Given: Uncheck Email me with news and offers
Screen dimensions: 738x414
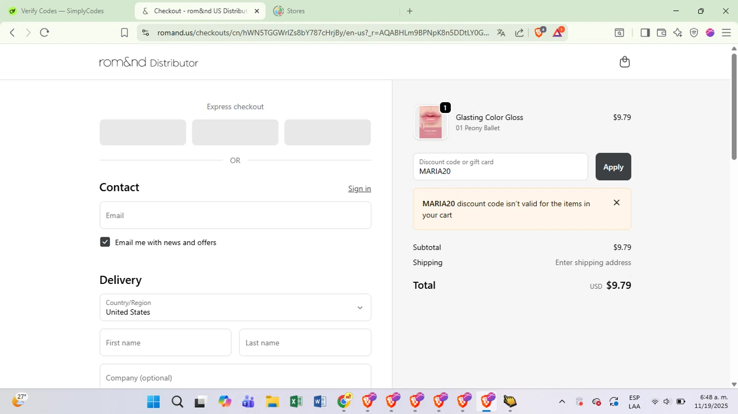Looking at the screenshot, I should pos(105,242).
